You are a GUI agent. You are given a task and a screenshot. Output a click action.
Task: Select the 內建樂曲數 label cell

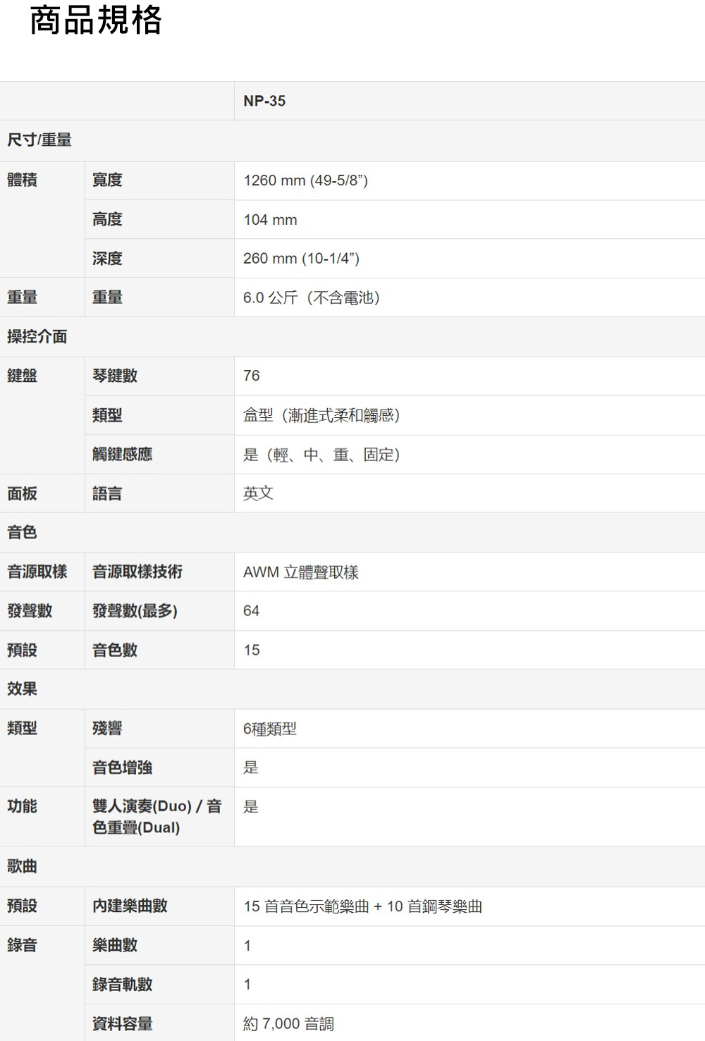coord(159,906)
